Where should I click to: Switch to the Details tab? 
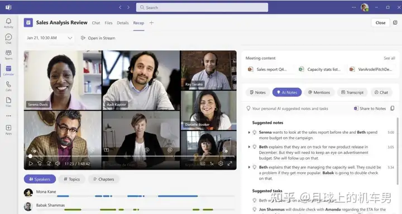122,23
